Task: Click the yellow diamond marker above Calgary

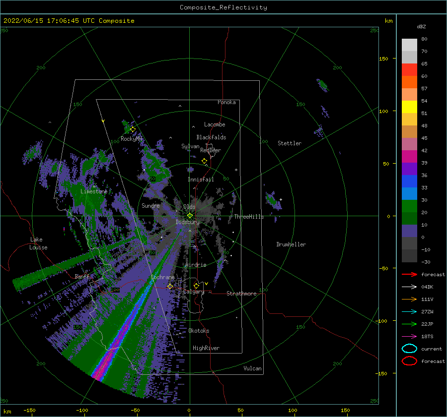Action: [x=196, y=286]
